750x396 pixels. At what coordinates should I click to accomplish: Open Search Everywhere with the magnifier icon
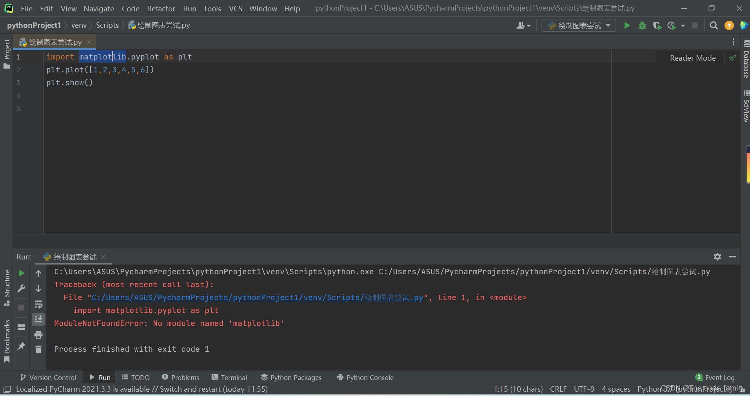(x=714, y=25)
